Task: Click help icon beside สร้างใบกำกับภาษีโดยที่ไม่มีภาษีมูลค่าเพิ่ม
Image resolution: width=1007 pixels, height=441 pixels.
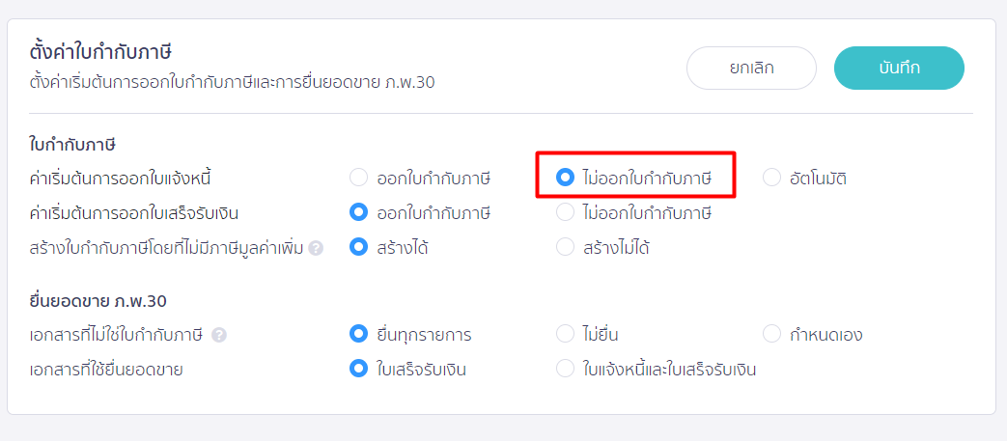Action: pos(316,248)
